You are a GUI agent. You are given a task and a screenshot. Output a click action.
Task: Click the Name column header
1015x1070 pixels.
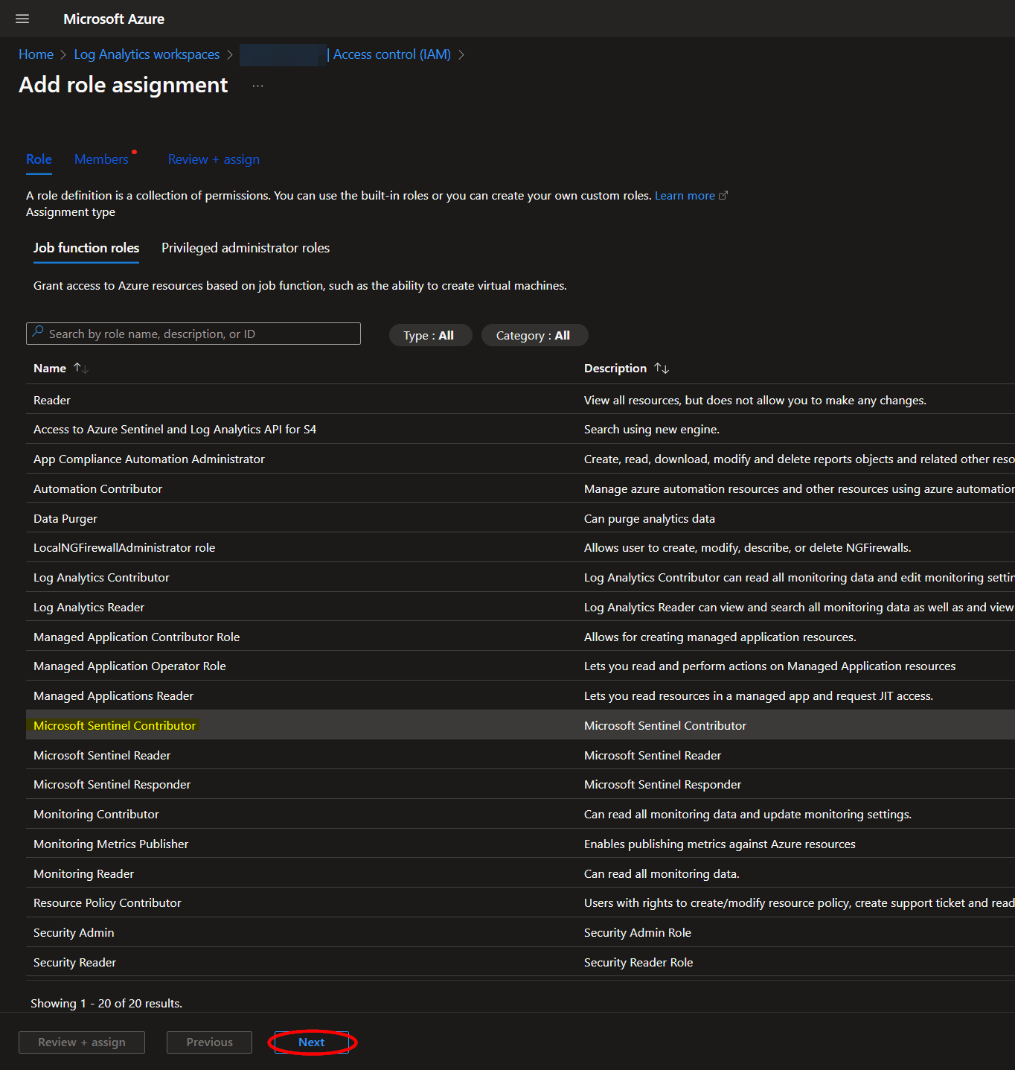(50, 368)
